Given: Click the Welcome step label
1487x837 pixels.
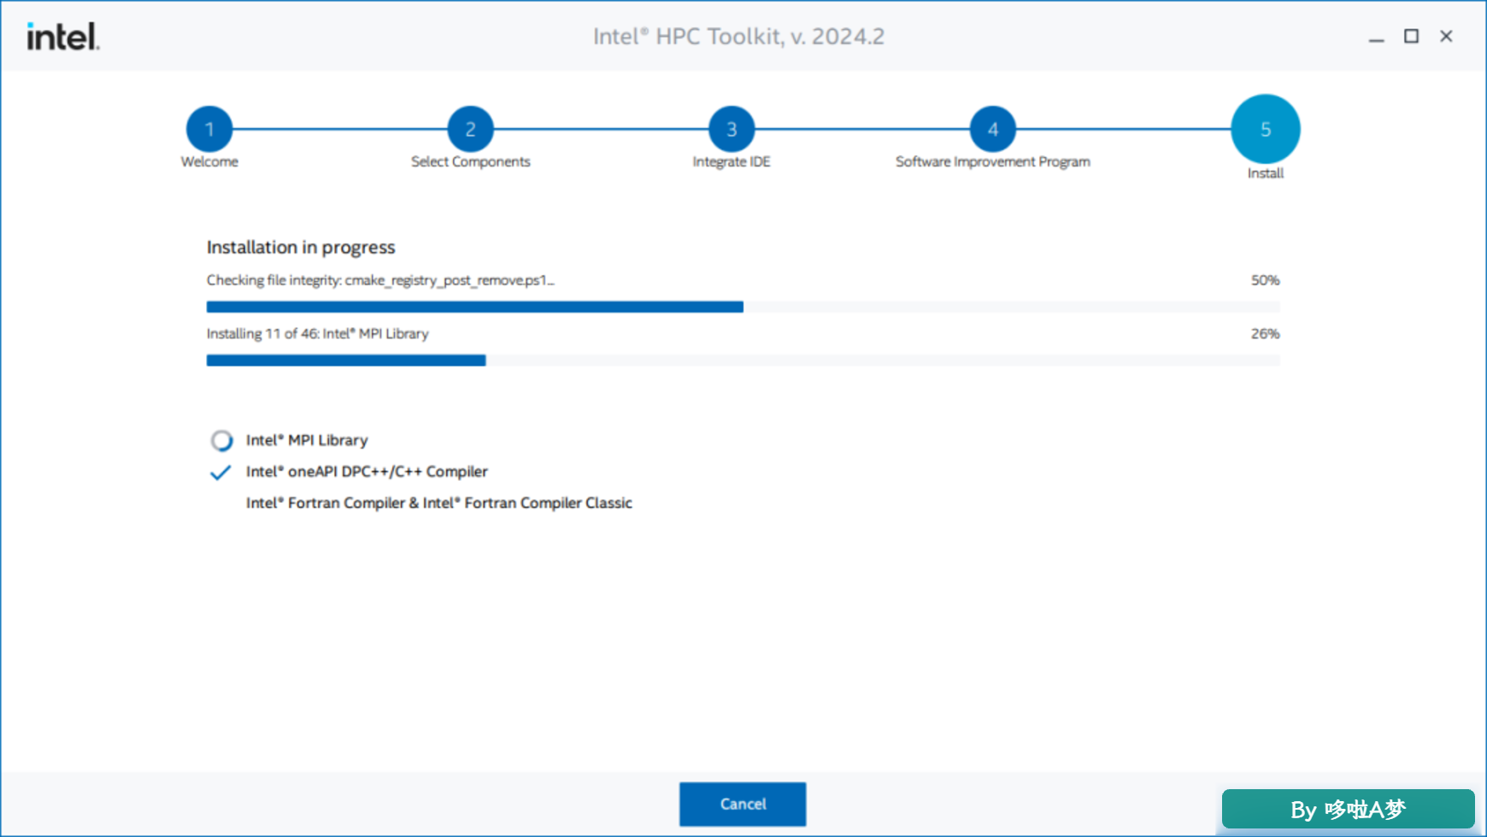Looking at the screenshot, I should coord(209,161).
